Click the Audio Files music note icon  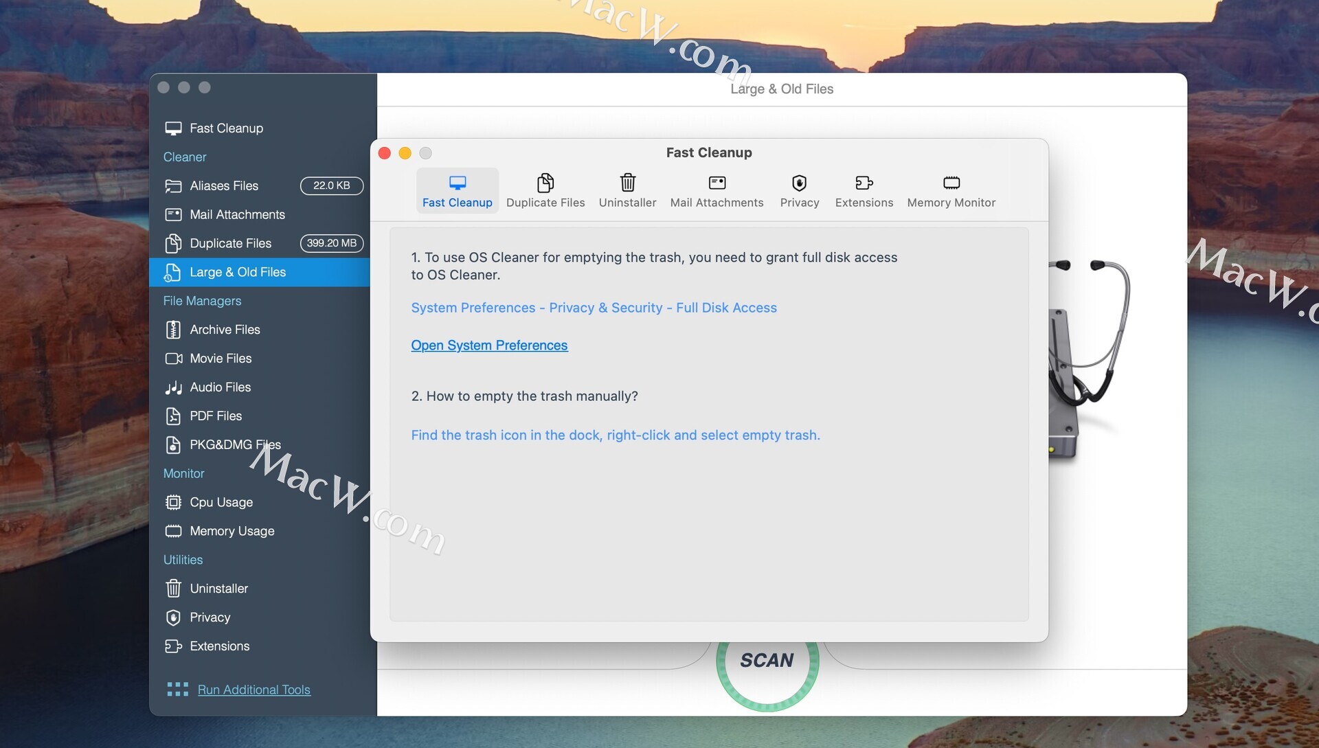click(173, 388)
